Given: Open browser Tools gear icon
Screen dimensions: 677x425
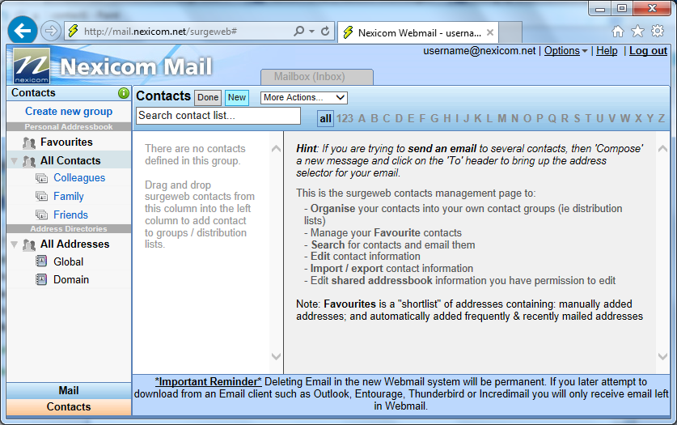Looking at the screenshot, I should pyautogui.click(x=658, y=31).
